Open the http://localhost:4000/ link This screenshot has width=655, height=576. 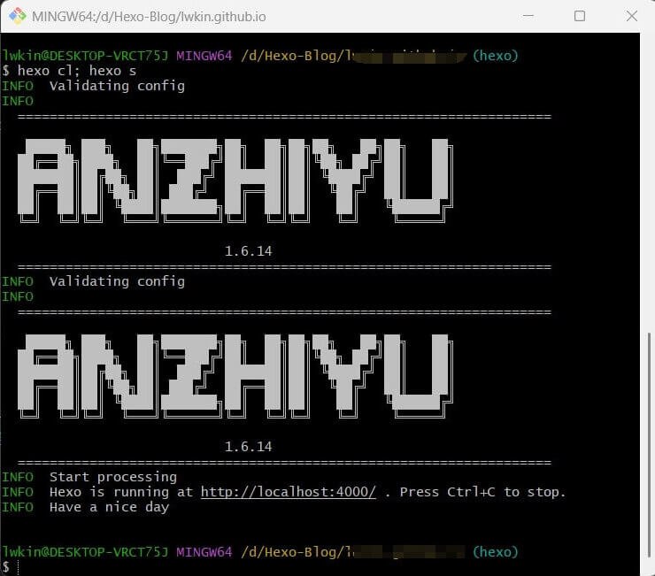click(x=288, y=492)
